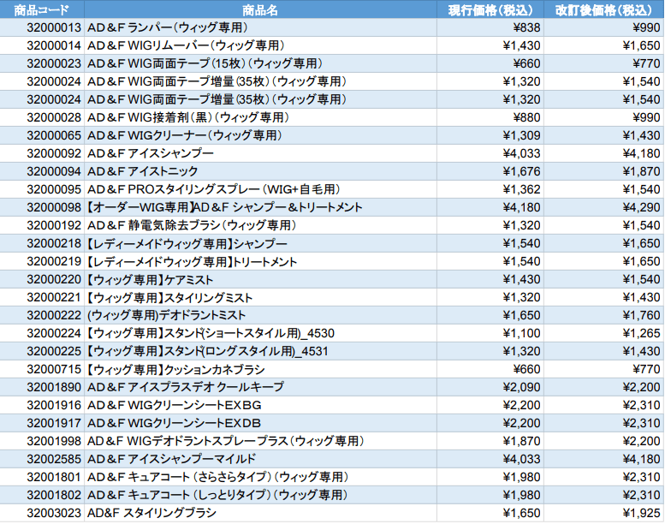The width and height of the screenshot is (665, 524).
Task: Select product code 32000098
Action: (42, 207)
